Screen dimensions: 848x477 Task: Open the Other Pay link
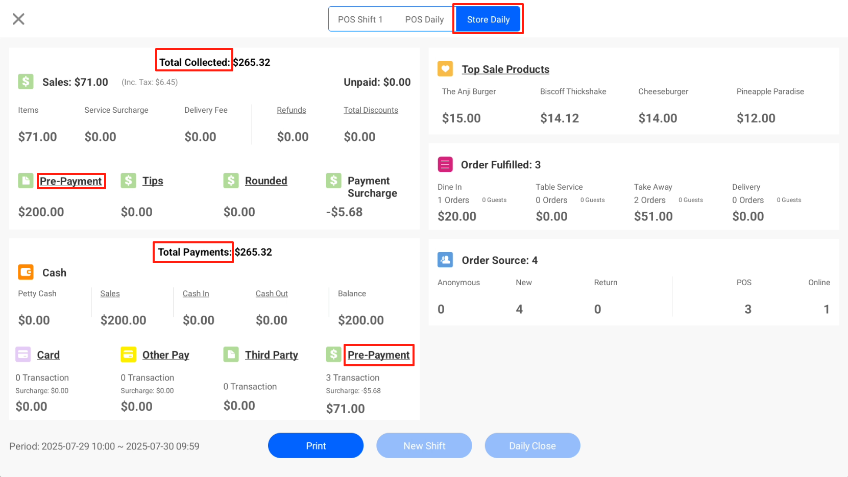(x=166, y=355)
